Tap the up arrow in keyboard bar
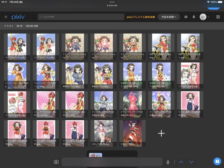 pos(181,162)
